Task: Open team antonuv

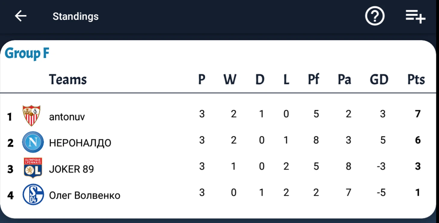Action: pos(67,117)
